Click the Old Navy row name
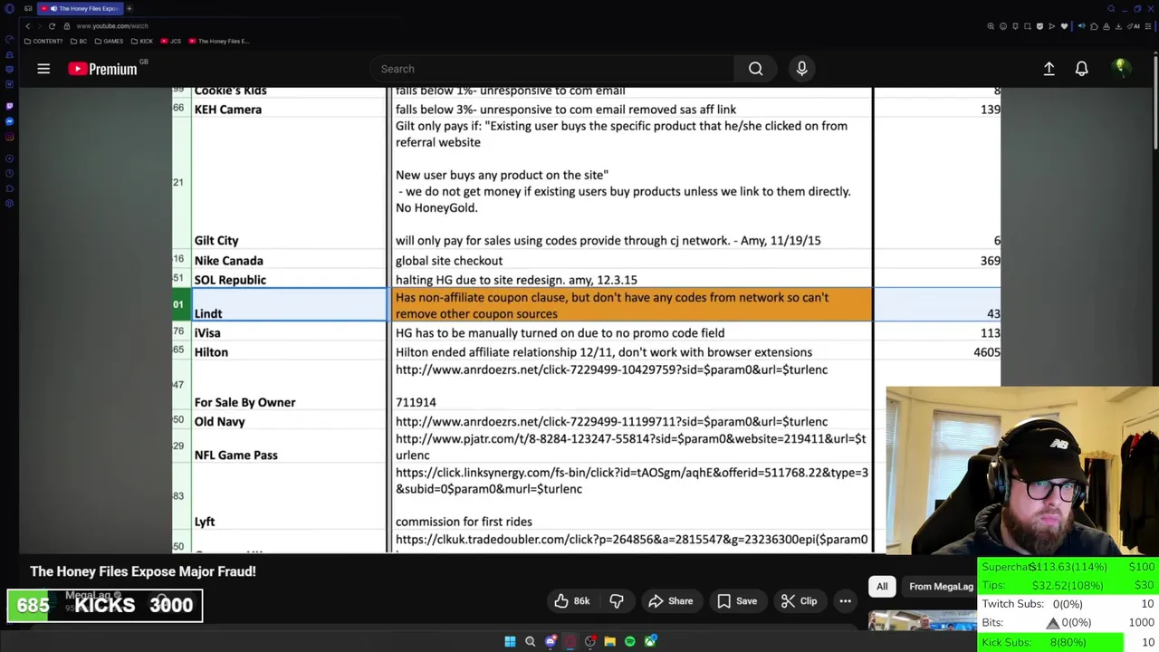 coord(219,421)
